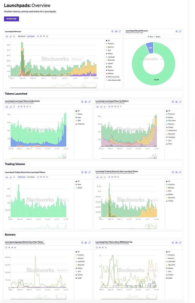Expand New Tokens Above $1M Market Cap fullscreen

point(180,243)
